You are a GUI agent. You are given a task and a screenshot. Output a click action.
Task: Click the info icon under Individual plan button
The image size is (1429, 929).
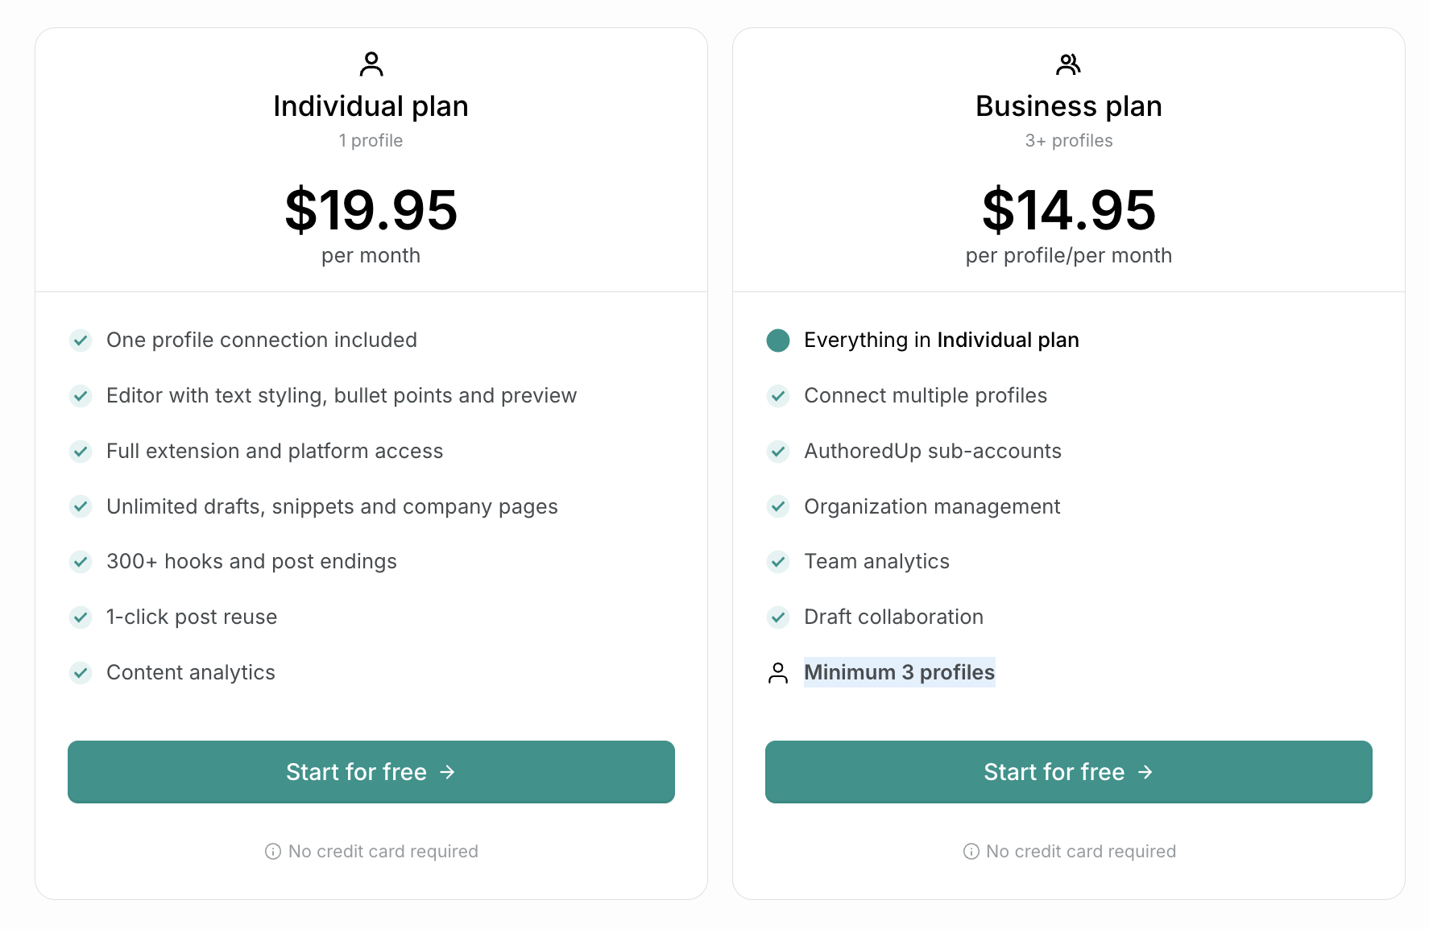pyautogui.click(x=272, y=851)
